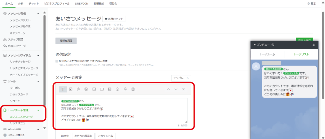Viewport: 325px width, 139px height.
Task: Click the speech bubble icon in message toolbar
Action: pos(79,89)
